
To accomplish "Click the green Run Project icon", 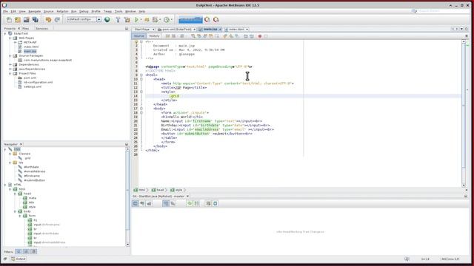I will point(136,20).
